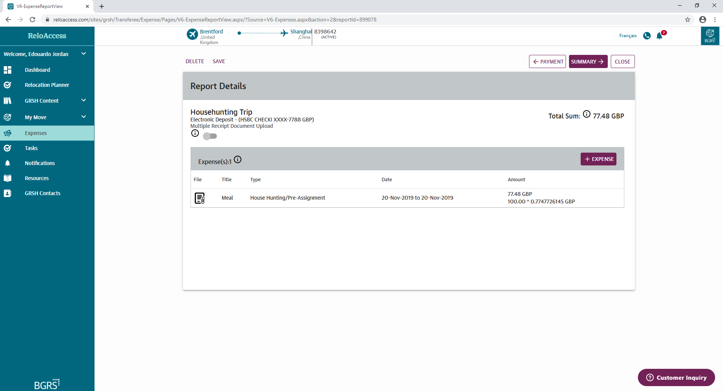Click the Relocation Planner checkmark icon
This screenshot has width=723, height=391.
point(8,85)
